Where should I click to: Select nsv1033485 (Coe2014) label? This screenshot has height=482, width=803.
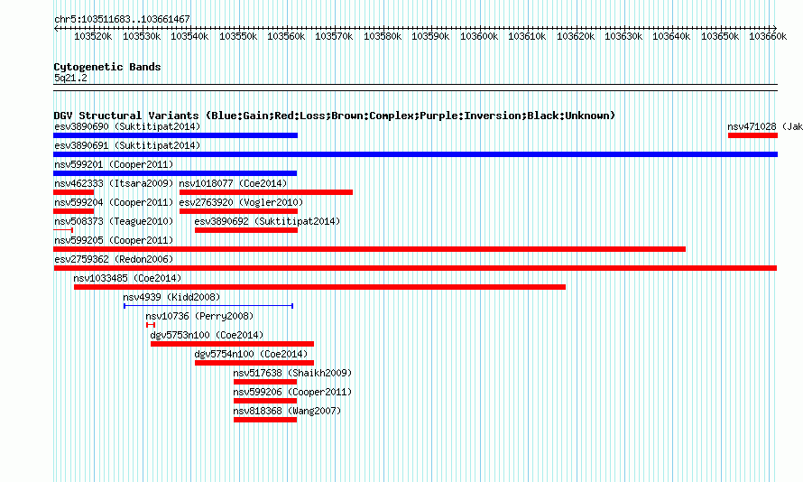(x=127, y=278)
